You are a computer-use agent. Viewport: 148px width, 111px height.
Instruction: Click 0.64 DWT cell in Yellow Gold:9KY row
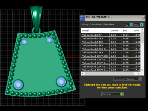coord(127,35)
